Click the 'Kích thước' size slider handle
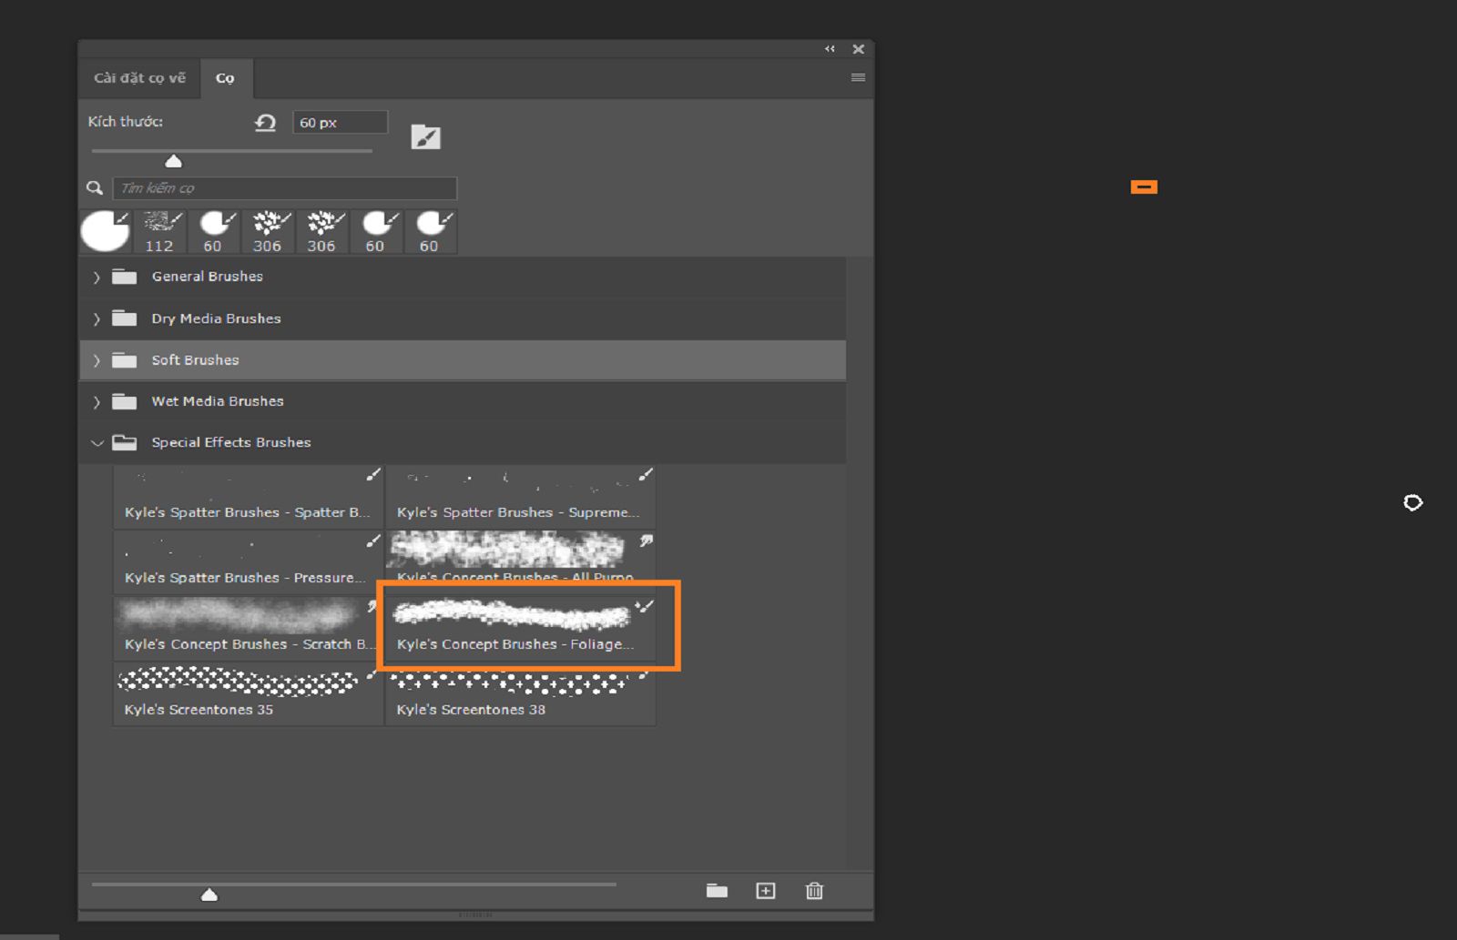1457x940 pixels. 173,161
